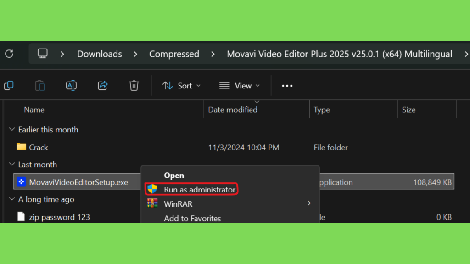470x264 pixels.
Task: Click the MovaviVideoEditorSetup.exe app icon
Action: pyautogui.click(x=21, y=181)
